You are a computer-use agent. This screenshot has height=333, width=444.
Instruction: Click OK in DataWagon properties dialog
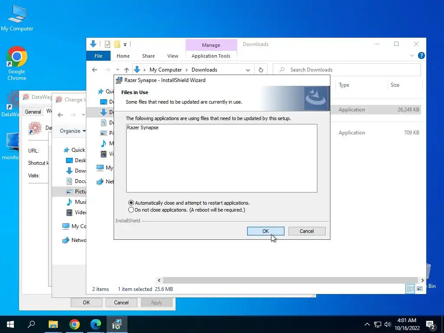(86, 302)
